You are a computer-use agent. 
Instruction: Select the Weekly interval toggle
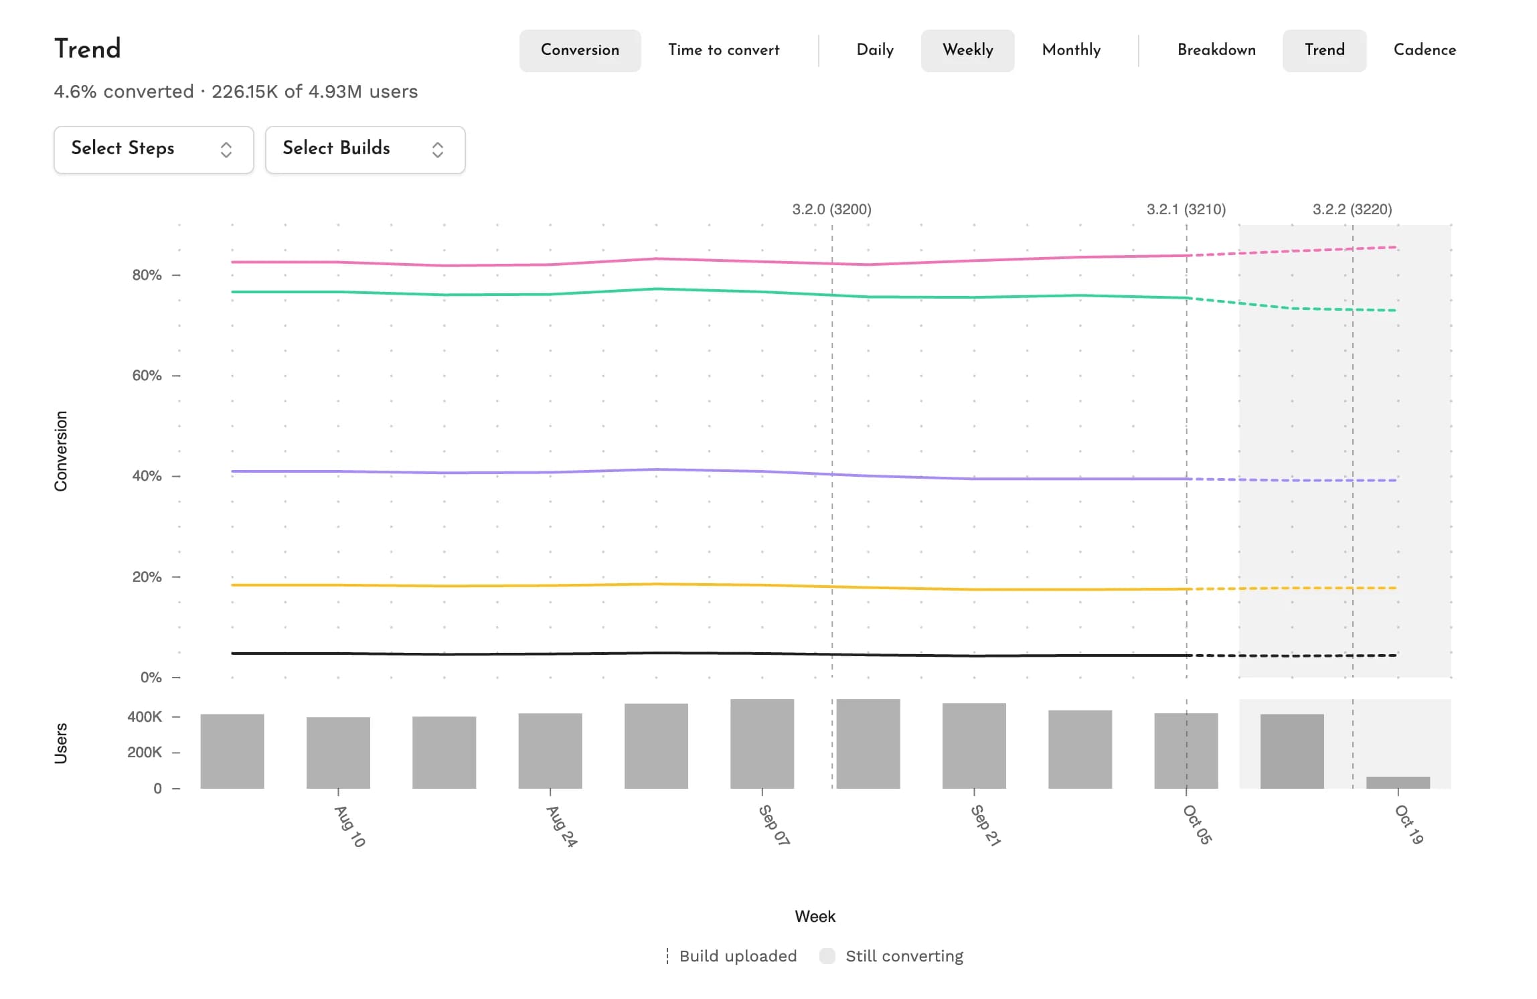pyautogui.click(x=967, y=50)
